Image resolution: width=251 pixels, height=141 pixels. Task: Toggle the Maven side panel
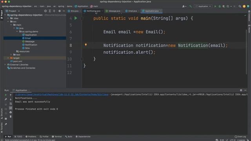249,29
